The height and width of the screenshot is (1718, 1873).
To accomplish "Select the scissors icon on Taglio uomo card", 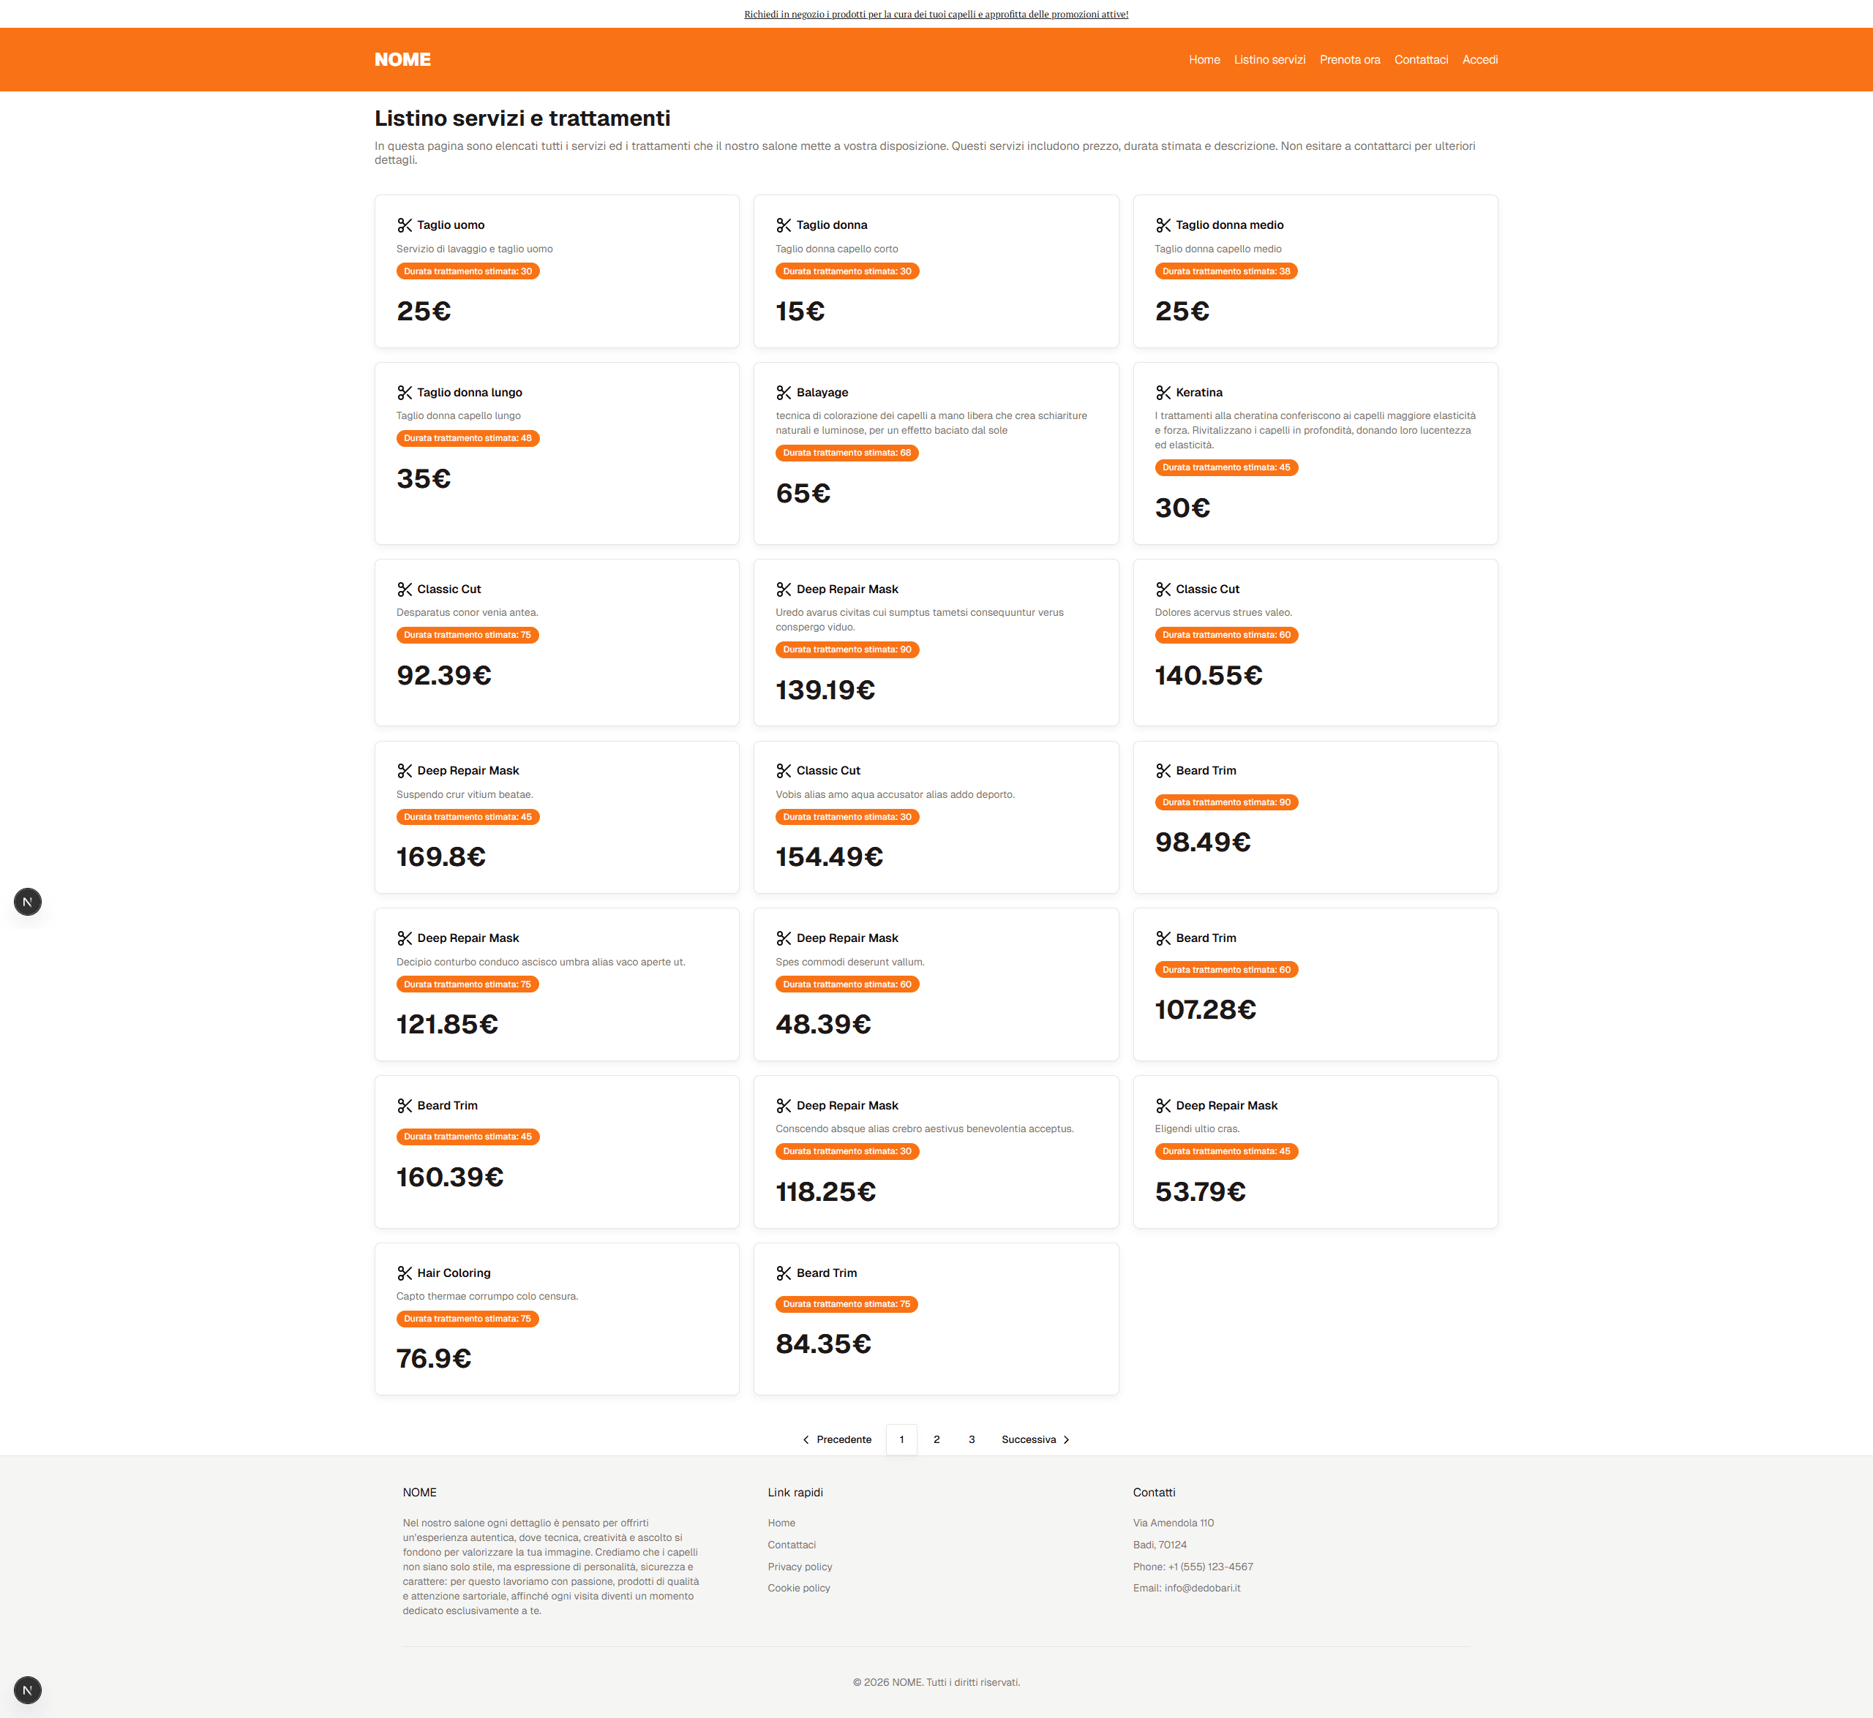I will [405, 224].
